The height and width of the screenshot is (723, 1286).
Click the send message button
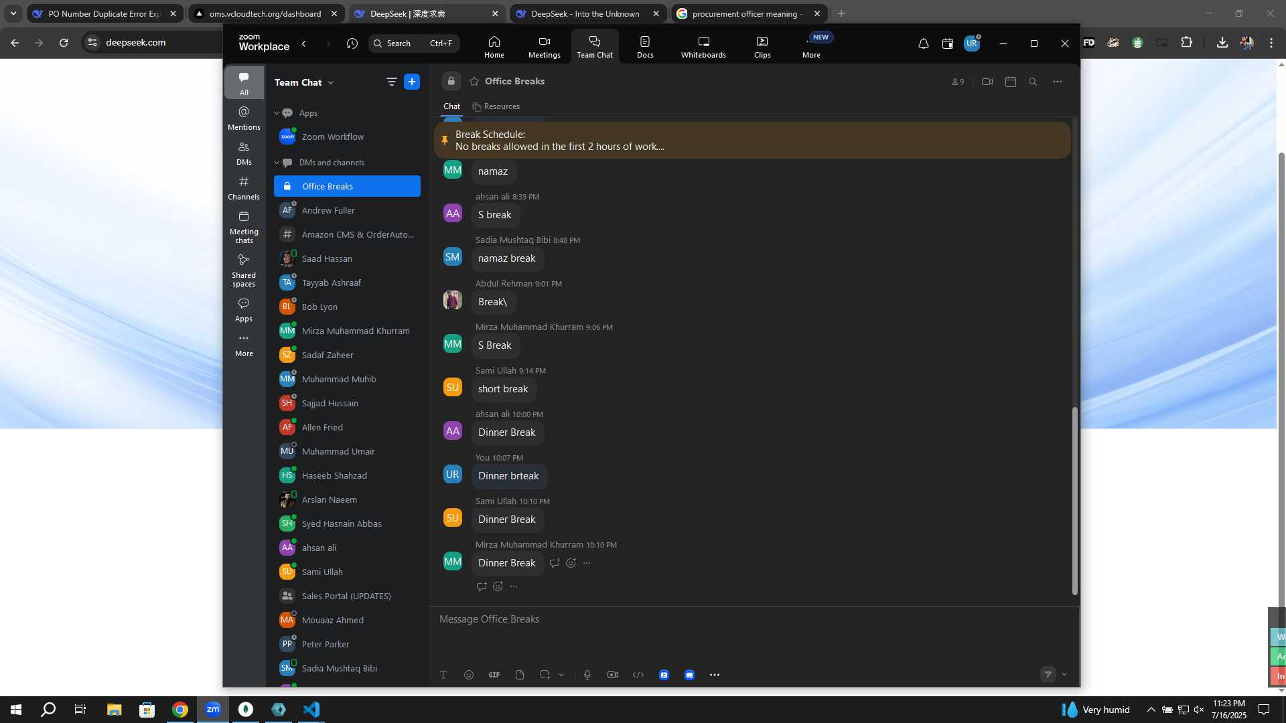1048,674
